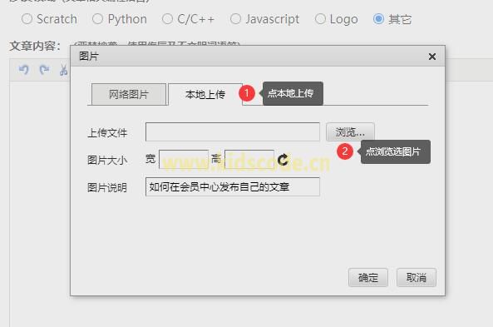Viewport: 493px width, 327px height.
Task: Switch to the 网络图片 tab
Action: click(x=128, y=94)
